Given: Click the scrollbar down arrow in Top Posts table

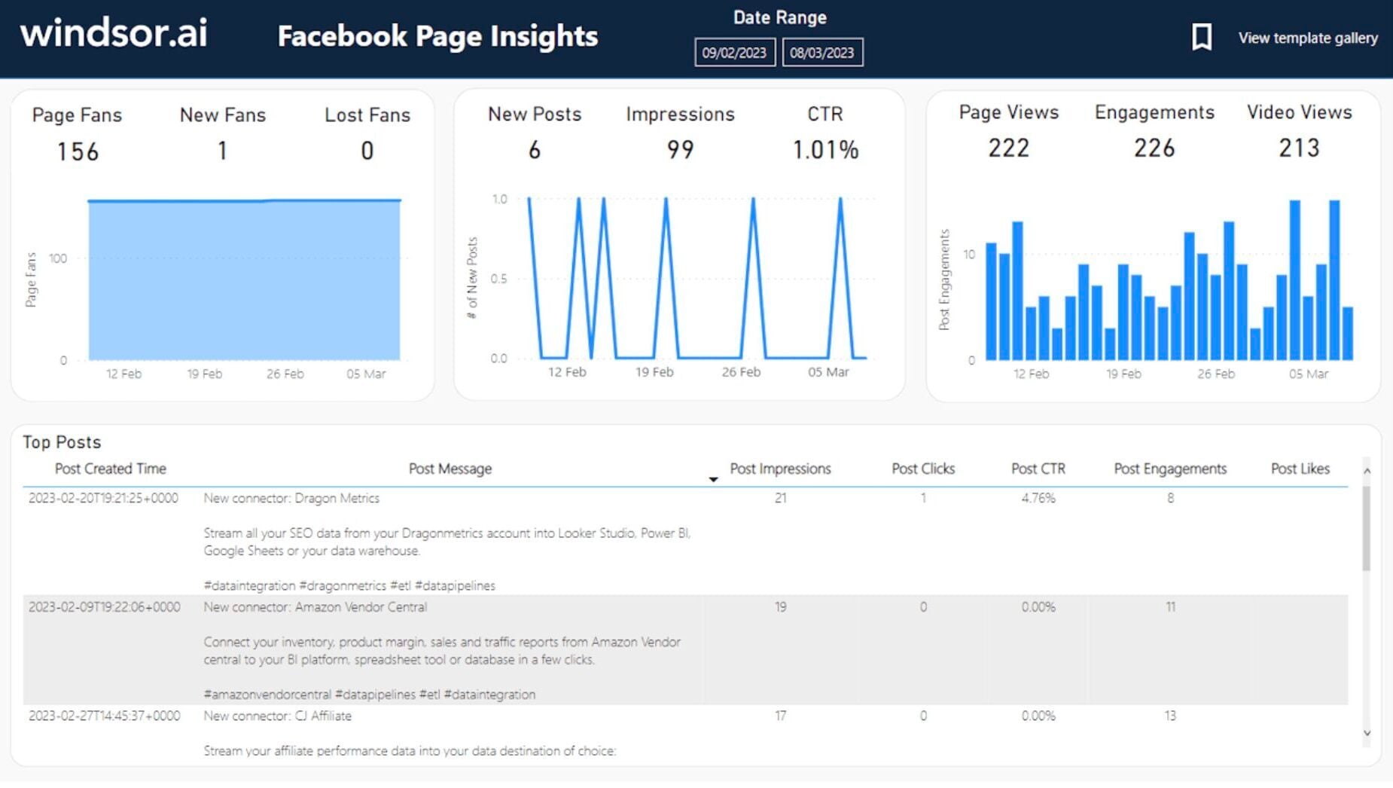Looking at the screenshot, I should tap(1365, 733).
